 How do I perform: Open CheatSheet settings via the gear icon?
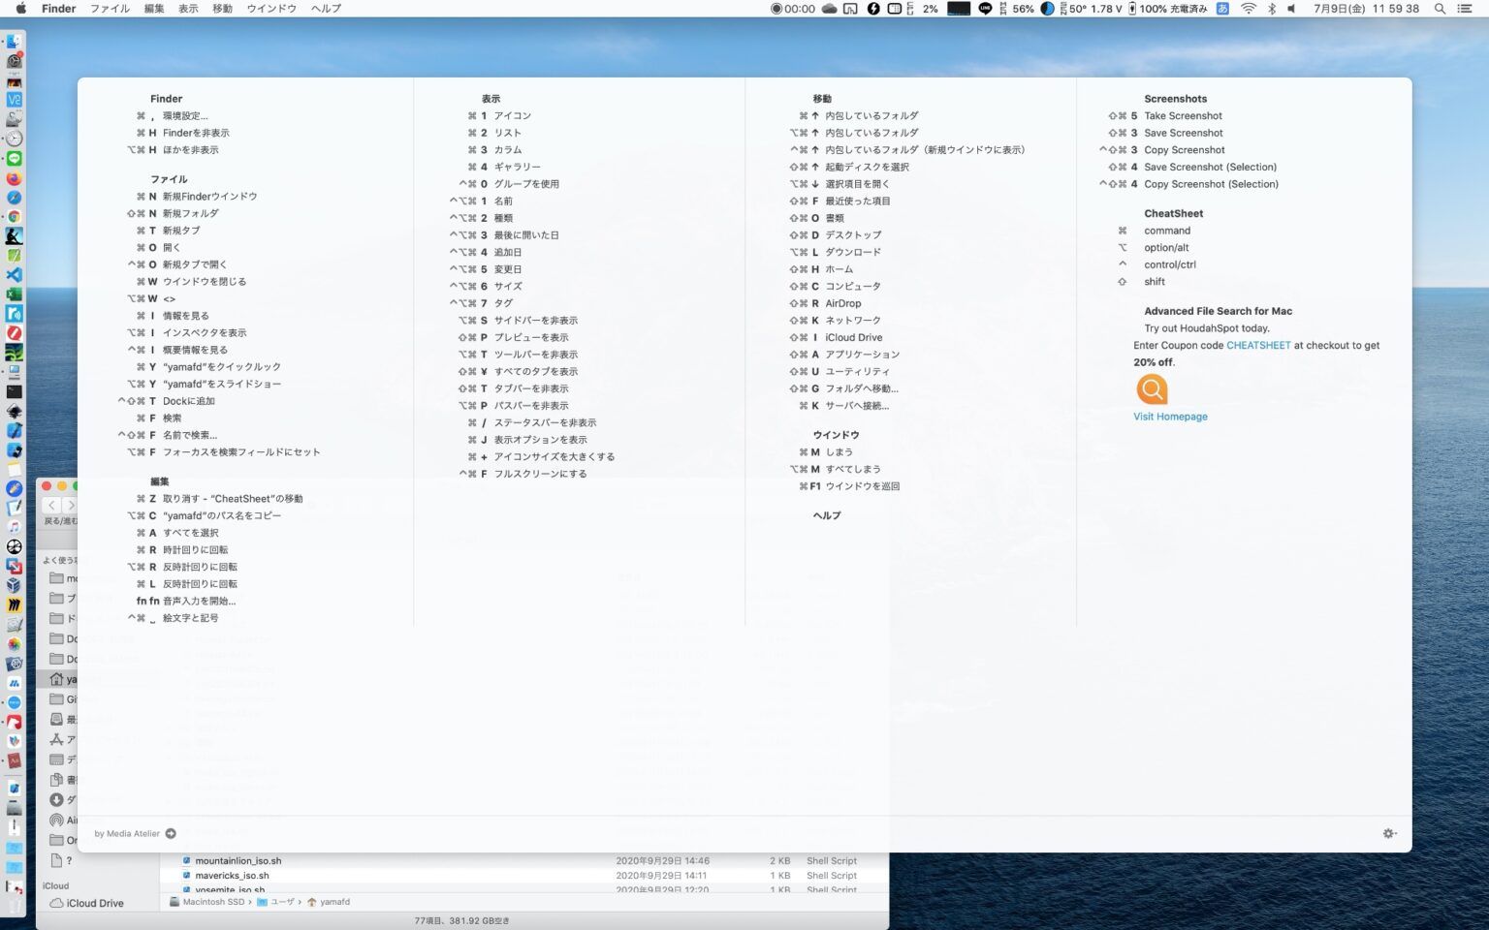click(x=1388, y=833)
